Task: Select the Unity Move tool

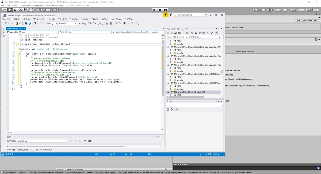Action: (9, 10)
